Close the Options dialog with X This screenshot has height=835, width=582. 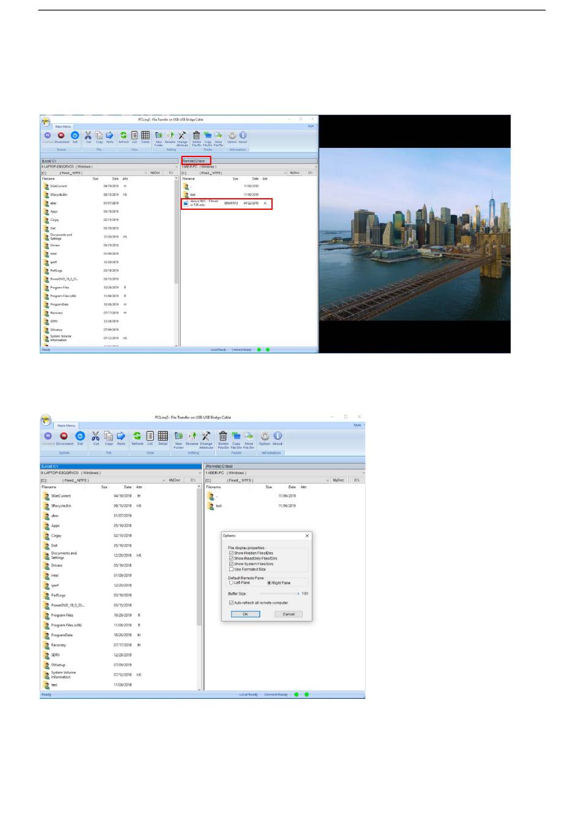[x=307, y=536]
